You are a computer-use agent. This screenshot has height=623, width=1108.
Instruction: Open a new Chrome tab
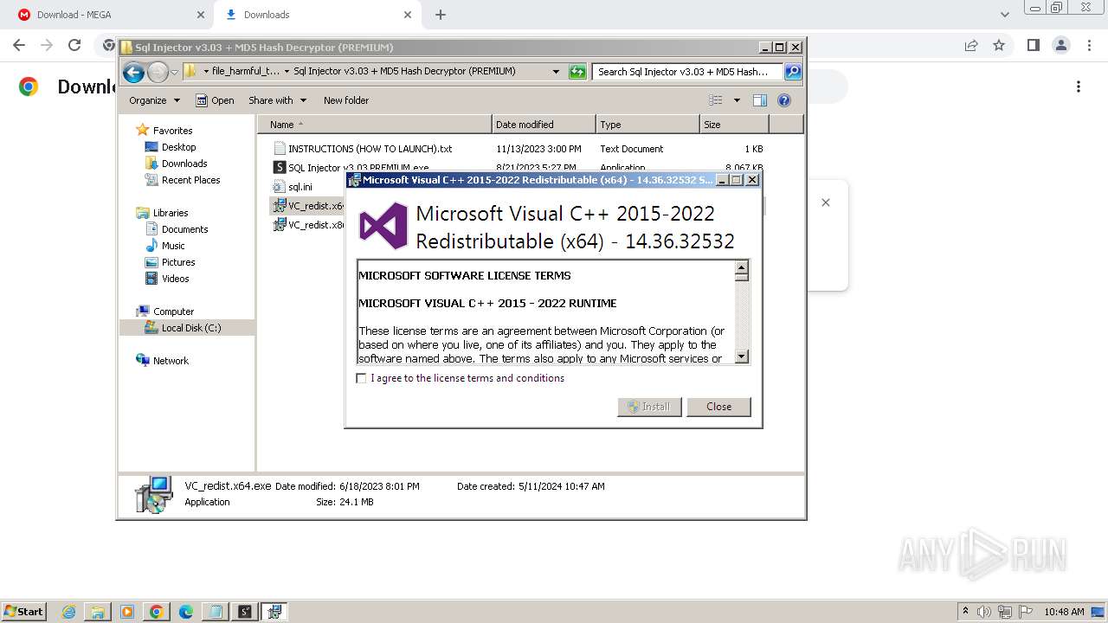441,15
